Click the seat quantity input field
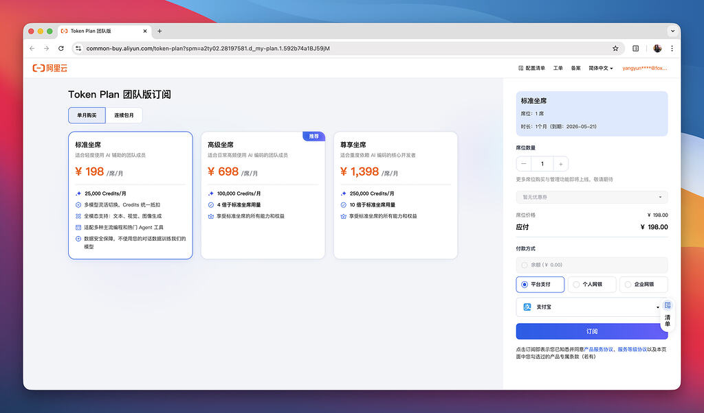 tap(542, 164)
